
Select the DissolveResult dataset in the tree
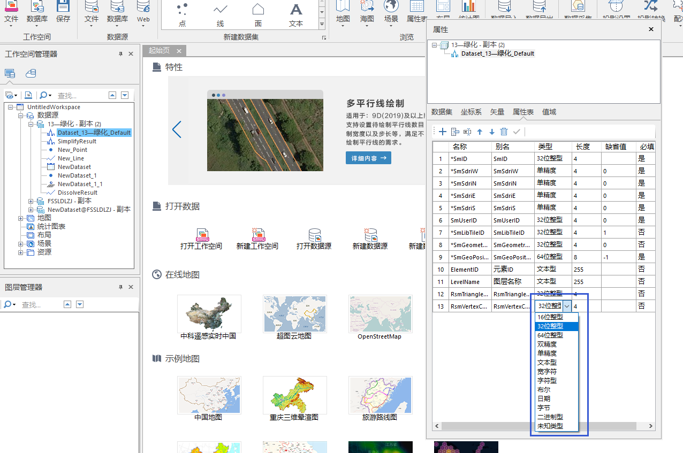pos(78,193)
